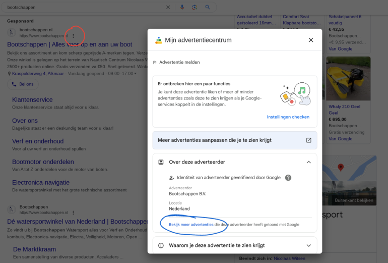This screenshot has width=388, height=263.
Task: Click the Gesponsord label
Action: (x=20, y=21)
